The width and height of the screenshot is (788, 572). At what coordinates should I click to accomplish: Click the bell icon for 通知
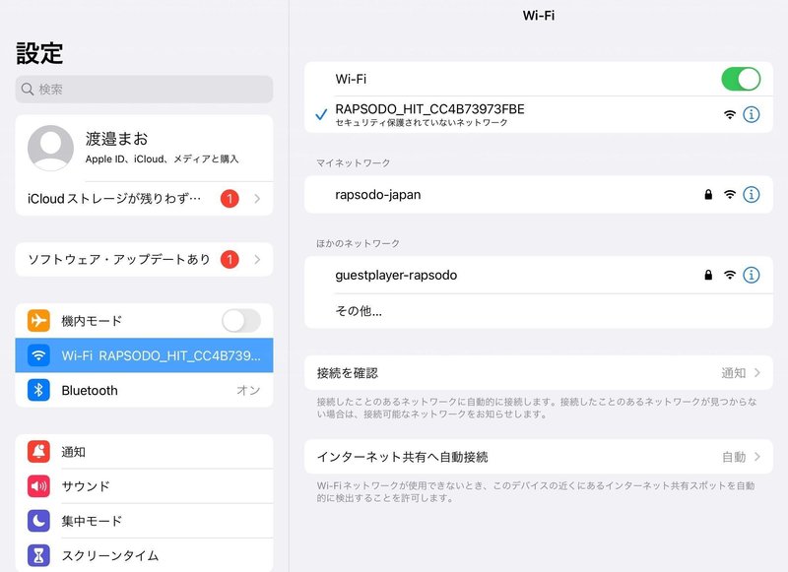pos(38,452)
